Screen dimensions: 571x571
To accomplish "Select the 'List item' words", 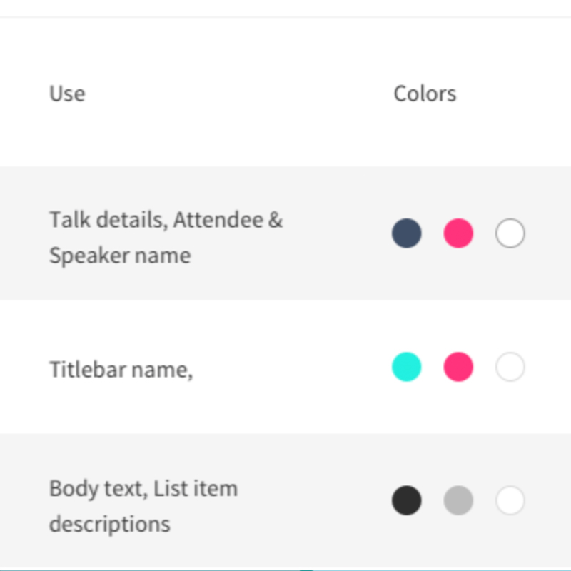I will (196, 488).
